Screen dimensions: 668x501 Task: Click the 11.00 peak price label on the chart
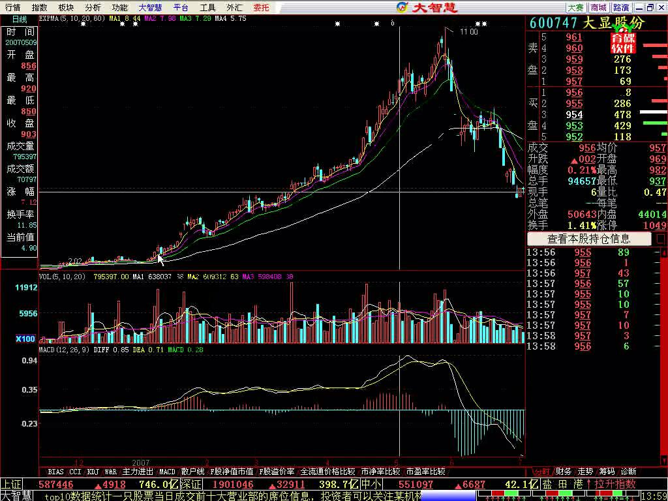point(468,32)
